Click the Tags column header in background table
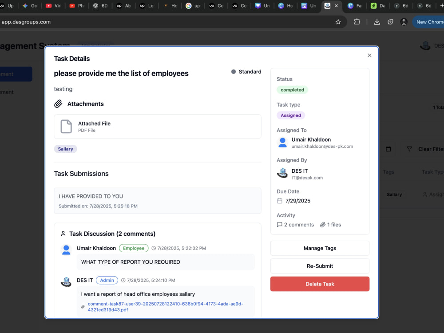The image size is (444, 333). click(x=388, y=172)
